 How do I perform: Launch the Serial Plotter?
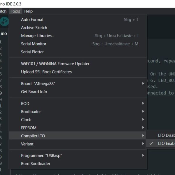point(32,52)
